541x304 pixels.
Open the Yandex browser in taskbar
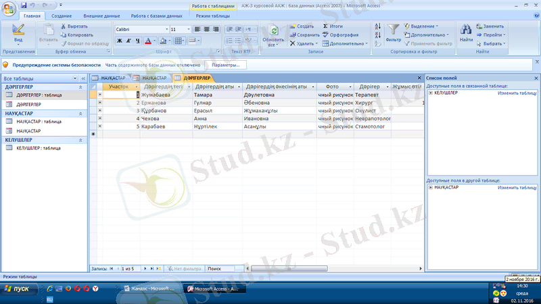pos(95,288)
